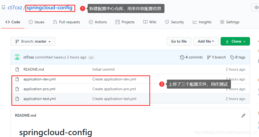Open the Issues tab
Screen dimensions: 259x137
(x=36, y=22)
